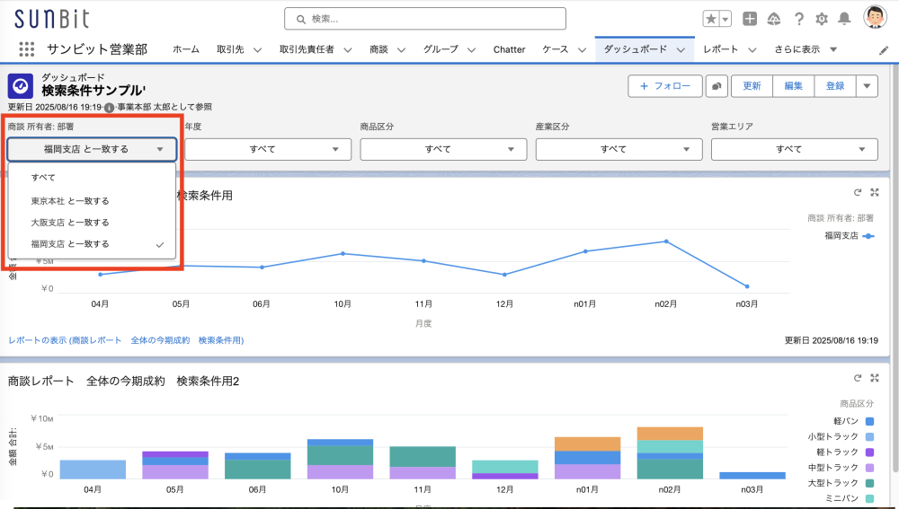Open the 年度 filter dropdown

point(268,149)
